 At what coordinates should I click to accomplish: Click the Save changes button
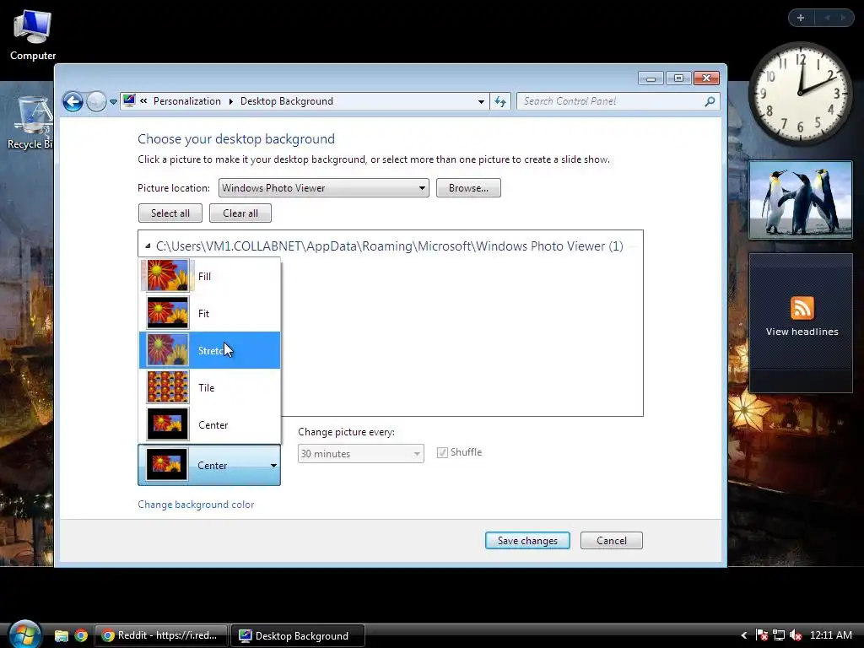click(x=527, y=541)
